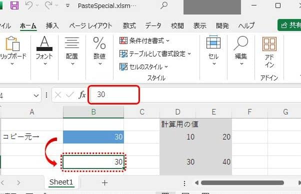Click the formula bar confirm checkmark icon
Screen dimensions: 301x194
69,94
